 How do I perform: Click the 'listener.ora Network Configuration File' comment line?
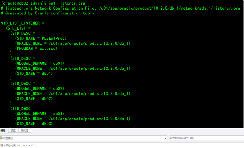point(120,8)
